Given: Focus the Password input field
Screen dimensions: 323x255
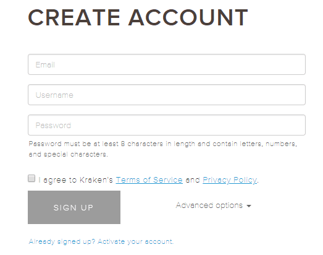Looking at the screenshot, I should (x=167, y=125).
